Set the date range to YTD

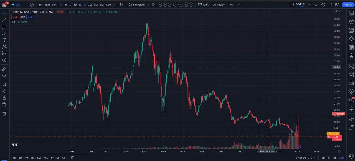point(45,158)
